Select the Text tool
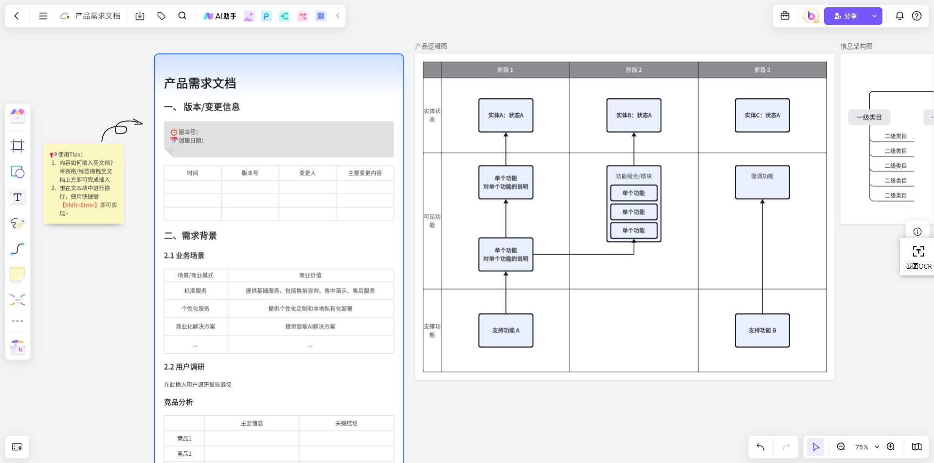The height and width of the screenshot is (463, 934). [18, 197]
